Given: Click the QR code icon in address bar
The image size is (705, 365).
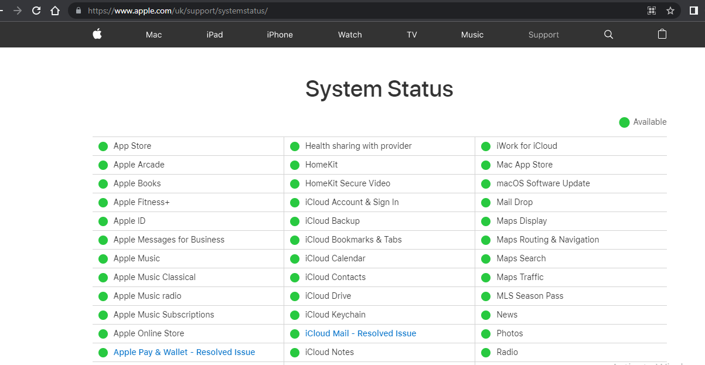Looking at the screenshot, I should pyautogui.click(x=651, y=11).
